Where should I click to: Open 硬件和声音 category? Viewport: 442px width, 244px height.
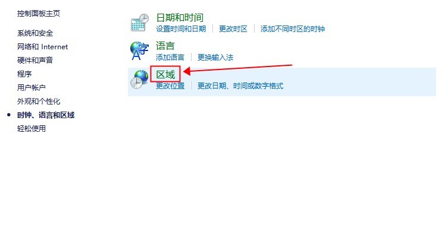(x=35, y=60)
